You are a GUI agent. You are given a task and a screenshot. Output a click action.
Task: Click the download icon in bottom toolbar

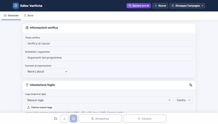click(65, 119)
